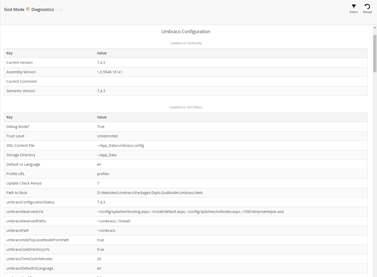Click the Path to Root key

click(17, 193)
